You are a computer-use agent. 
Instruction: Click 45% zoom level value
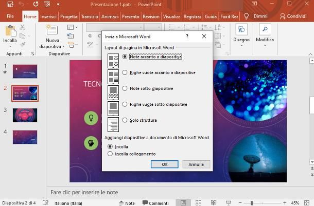tap(295, 203)
